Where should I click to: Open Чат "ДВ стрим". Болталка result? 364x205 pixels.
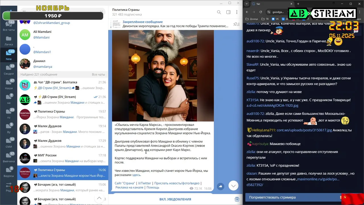[x=63, y=85]
